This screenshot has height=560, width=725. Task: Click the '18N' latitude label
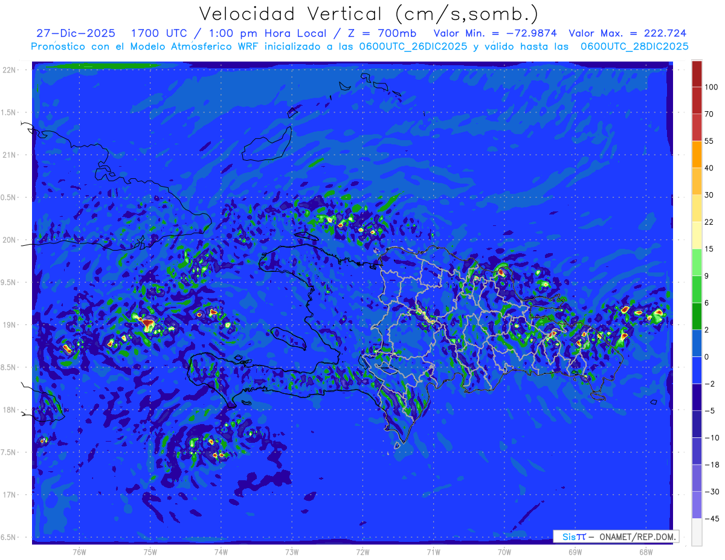[x=10, y=410]
